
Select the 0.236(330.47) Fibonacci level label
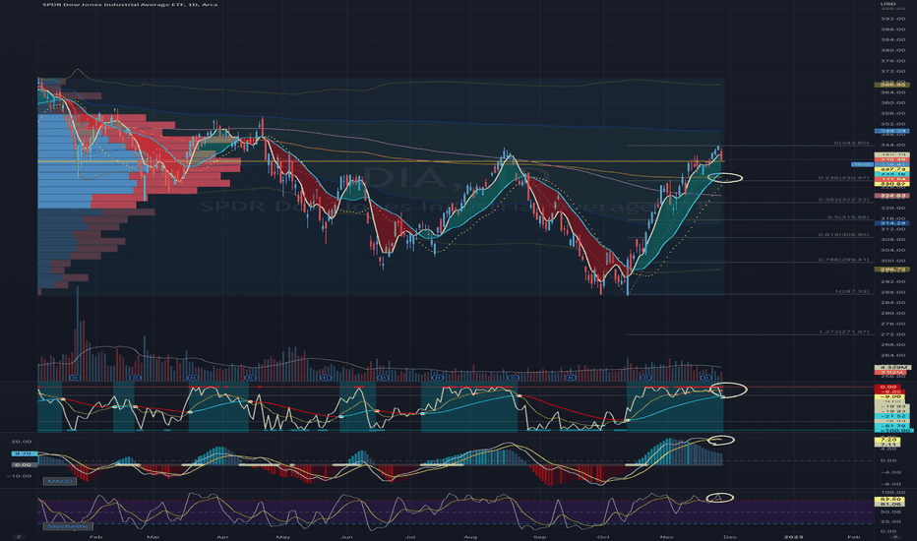(844, 178)
